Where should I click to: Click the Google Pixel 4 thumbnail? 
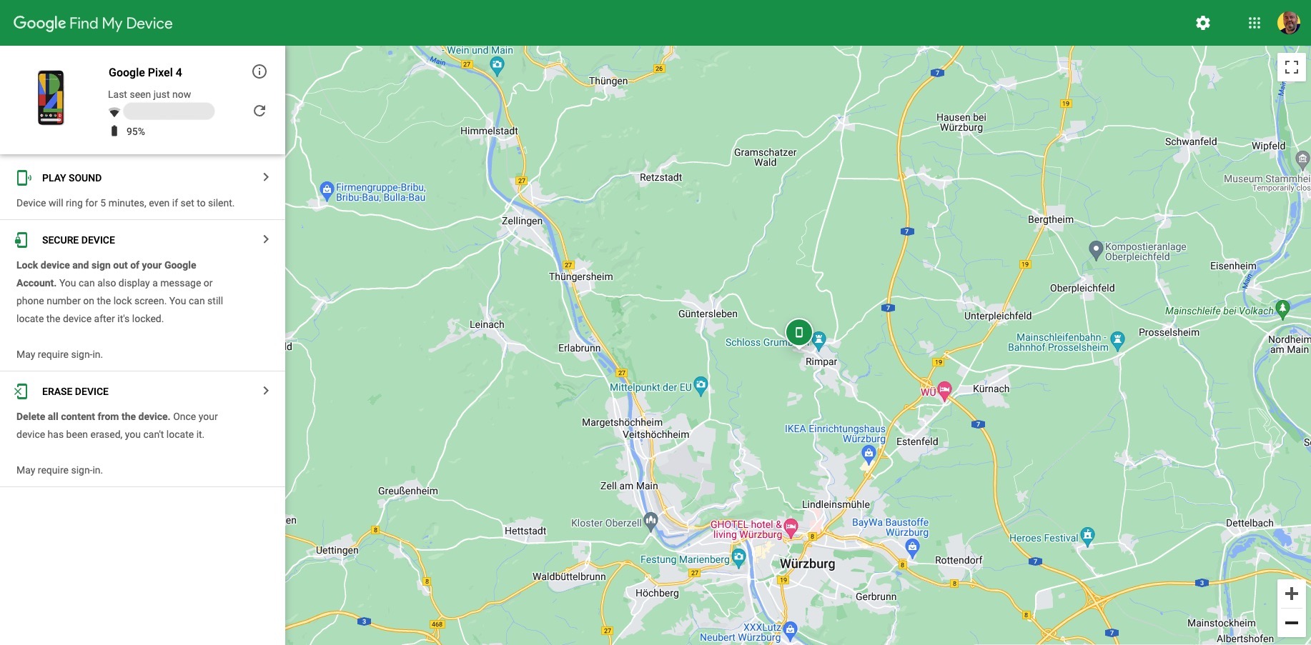(51, 98)
